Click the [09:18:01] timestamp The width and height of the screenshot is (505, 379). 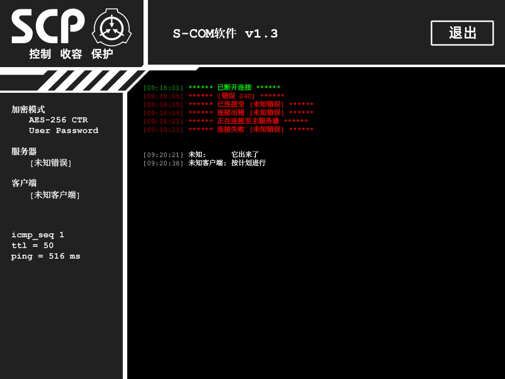coord(163,88)
